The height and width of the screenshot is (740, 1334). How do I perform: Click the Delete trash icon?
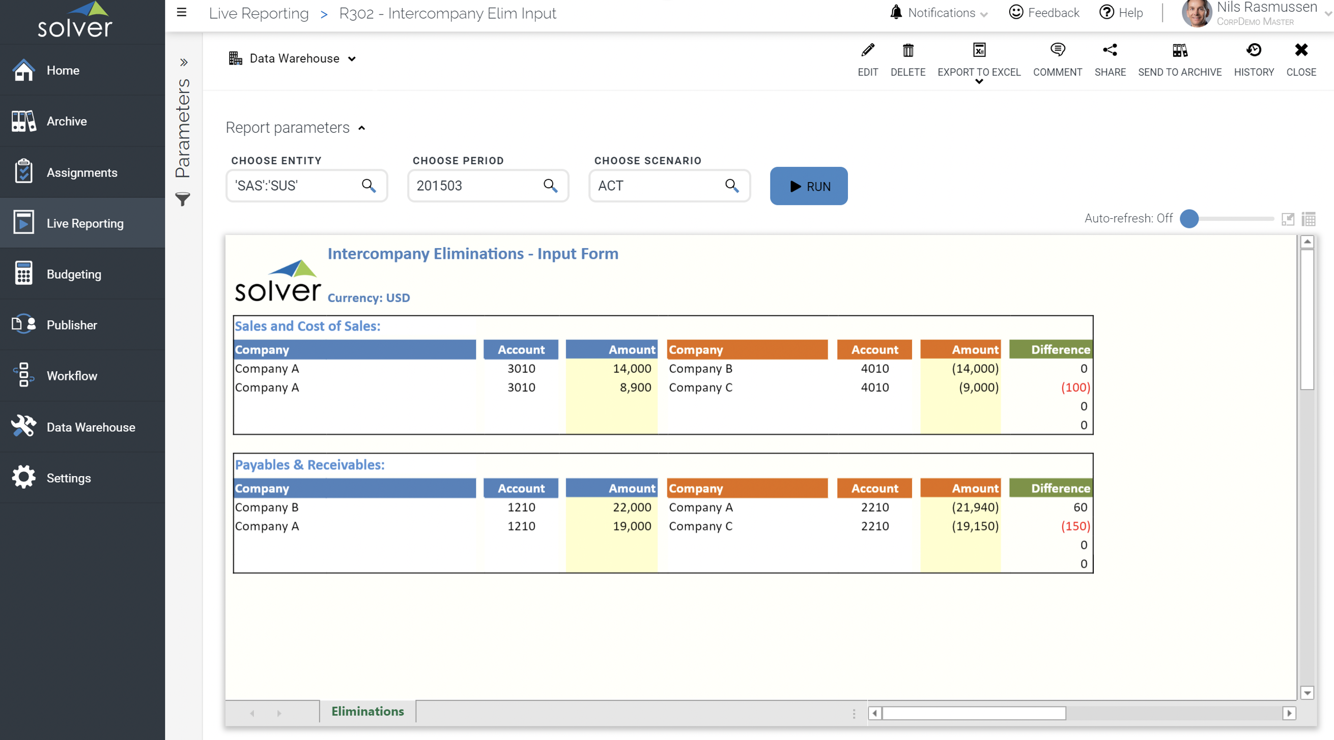click(x=907, y=51)
